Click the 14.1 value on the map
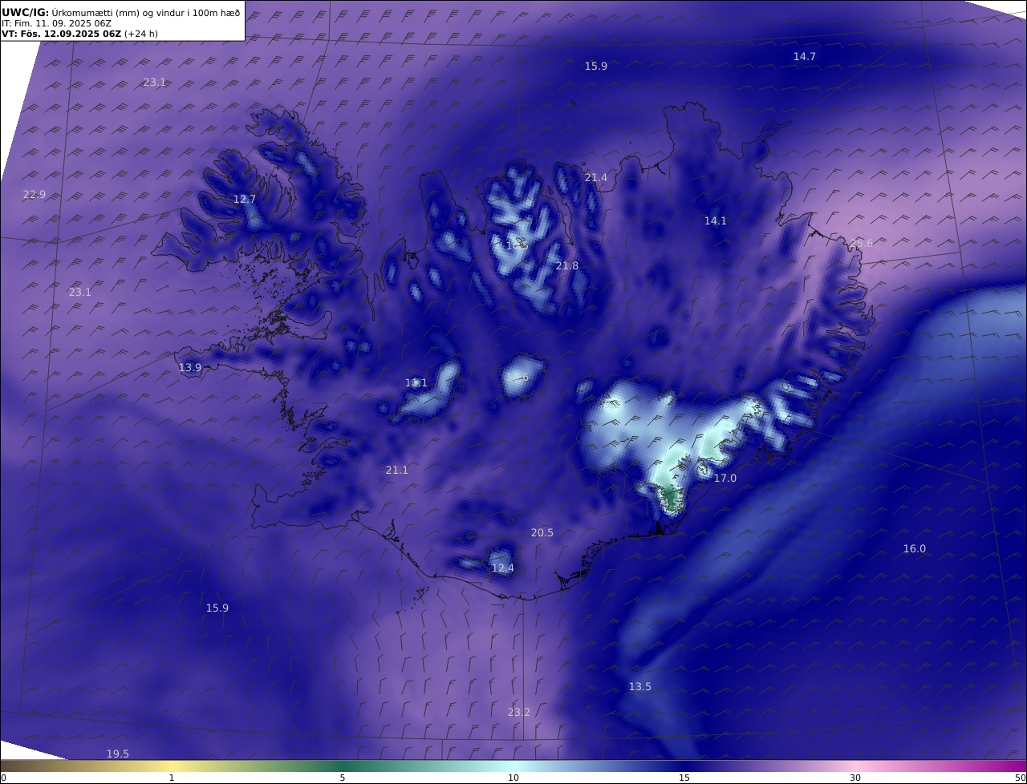Screen dimensions: 1027x784 (x=716, y=221)
